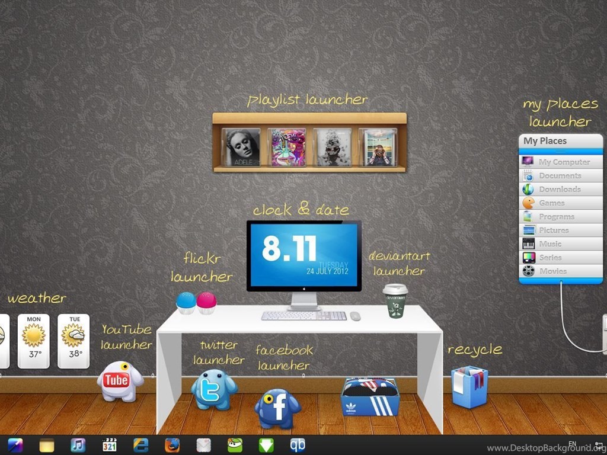Image resolution: width=607 pixels, height=455 pixels.
Task: Play the Adele album on the shelf
Action: pos(241,147)
